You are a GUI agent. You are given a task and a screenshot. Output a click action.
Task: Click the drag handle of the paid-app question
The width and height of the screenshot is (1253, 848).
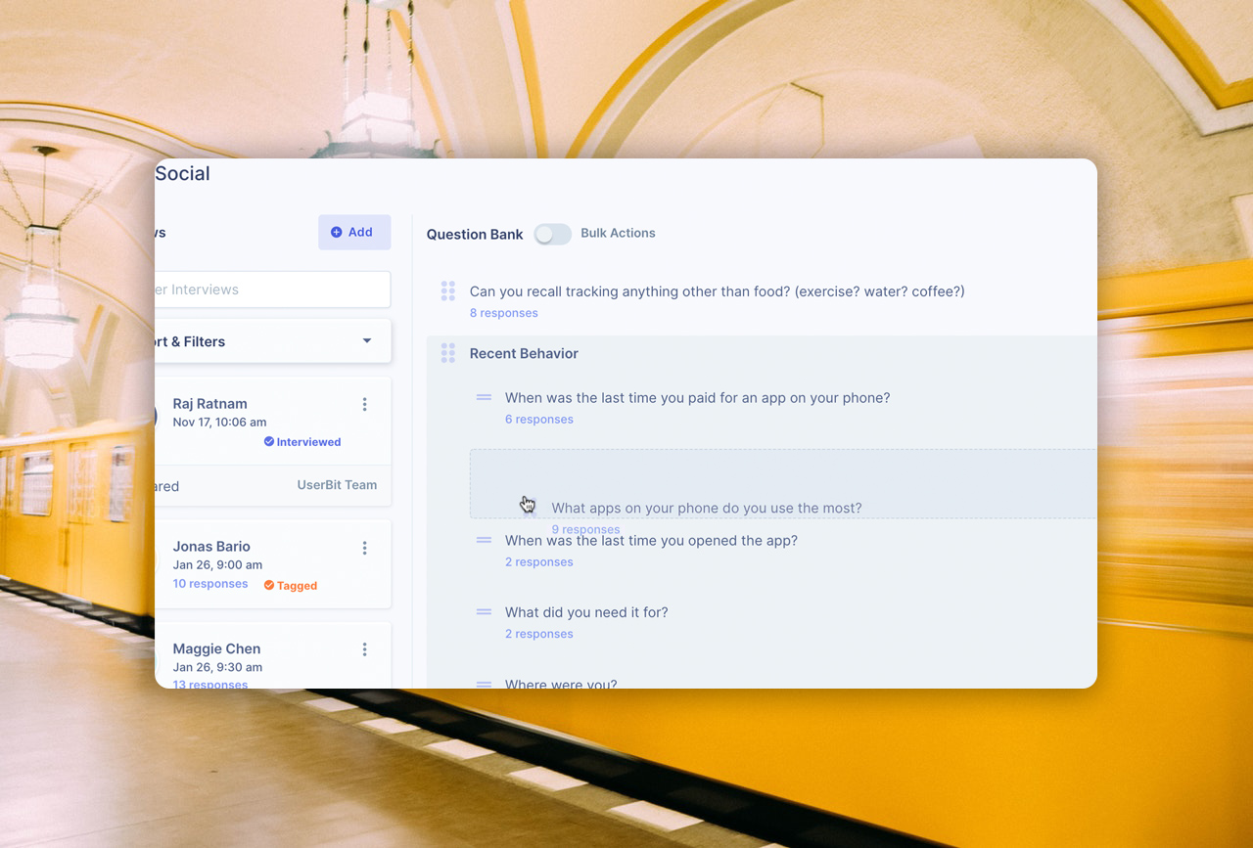pos(484,397)
